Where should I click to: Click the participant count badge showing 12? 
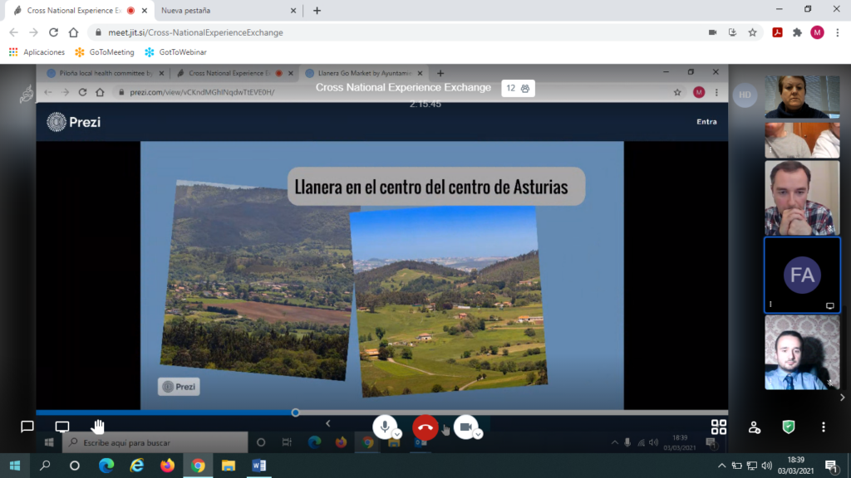(518, 88)
